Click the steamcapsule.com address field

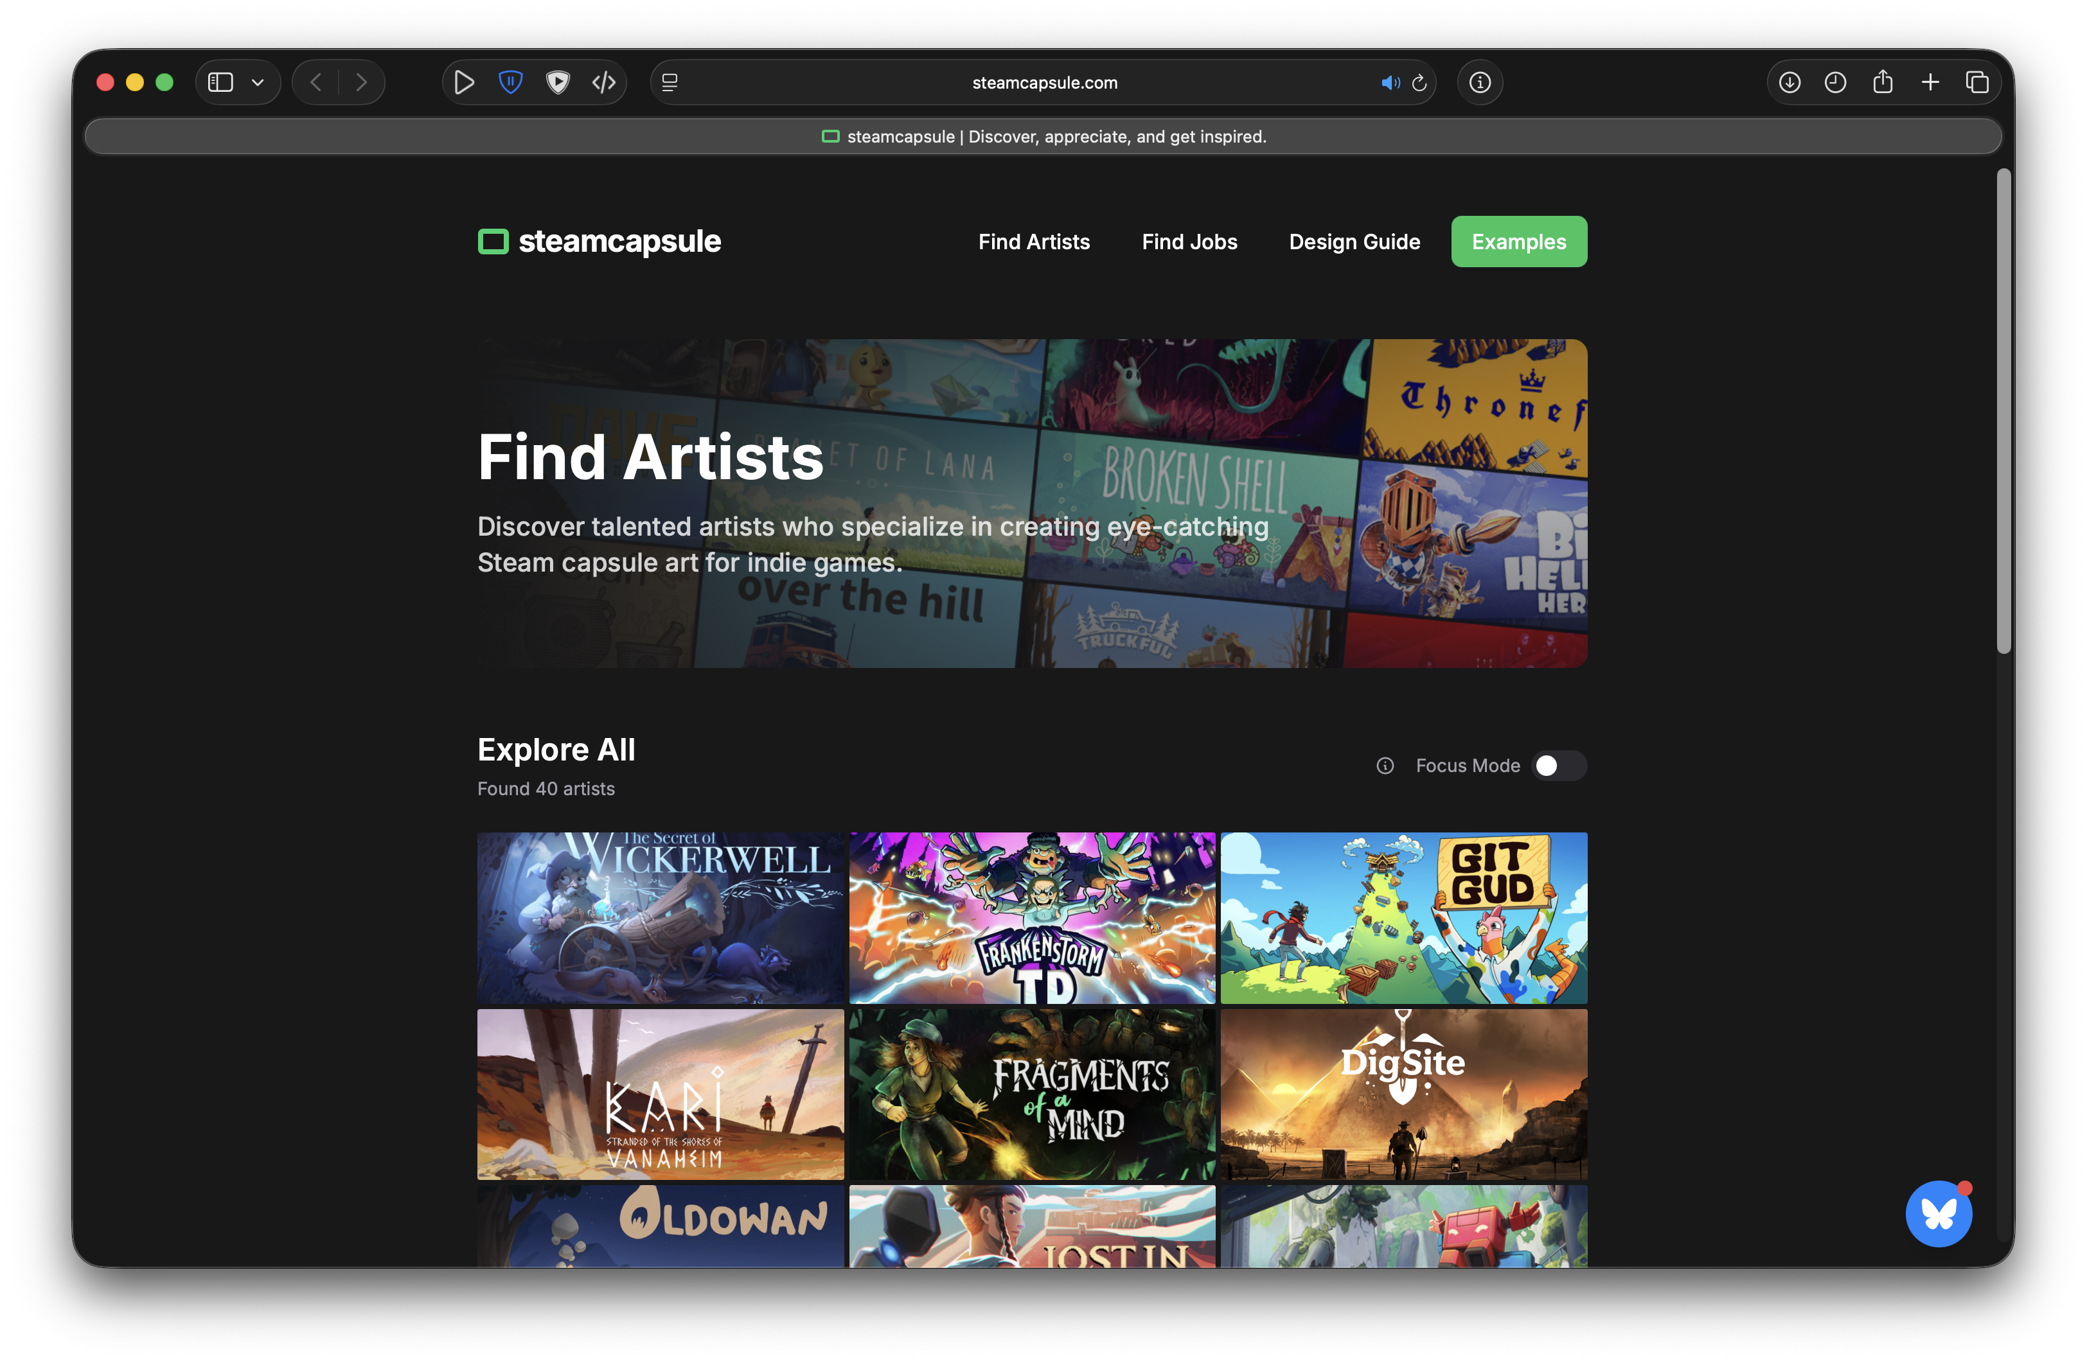pos(1043,82)
